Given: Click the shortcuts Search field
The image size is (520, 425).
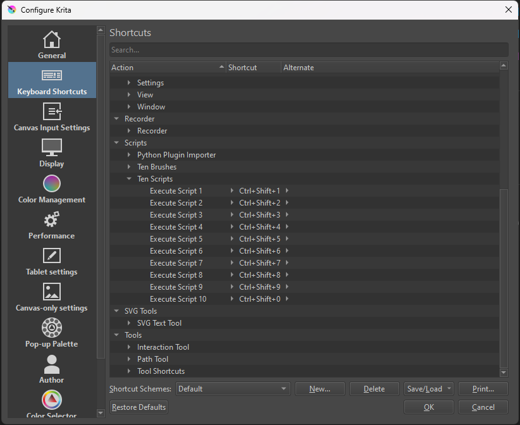Looking at the screenshot, I should pos(308,50).
